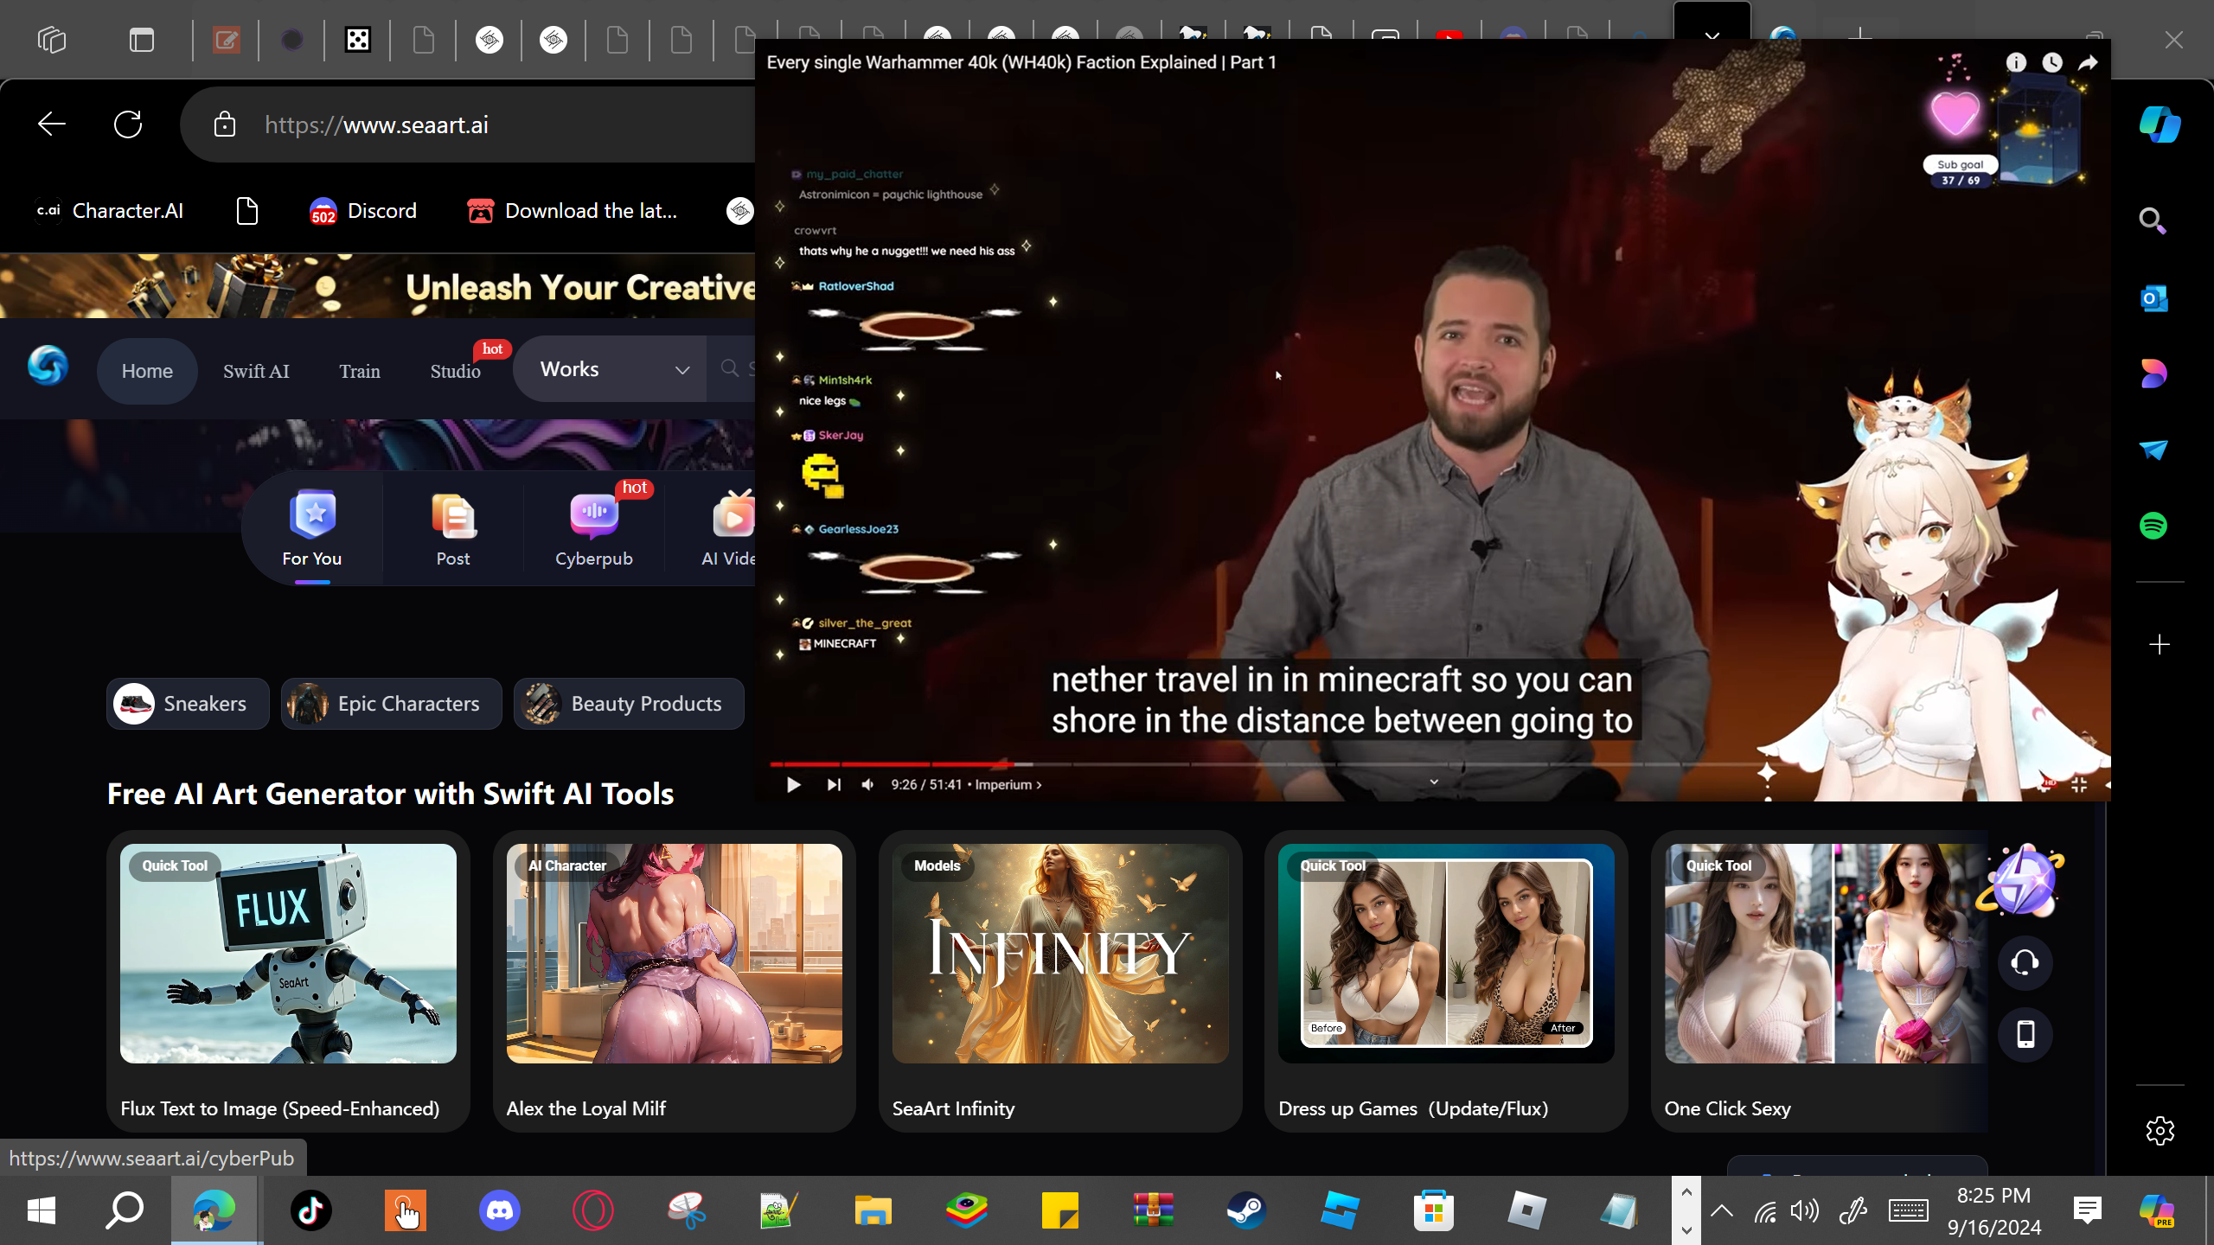Screen dimensions: 2214x1245
Task: Expand the Works search dropdown
Action: pos(611,369)
